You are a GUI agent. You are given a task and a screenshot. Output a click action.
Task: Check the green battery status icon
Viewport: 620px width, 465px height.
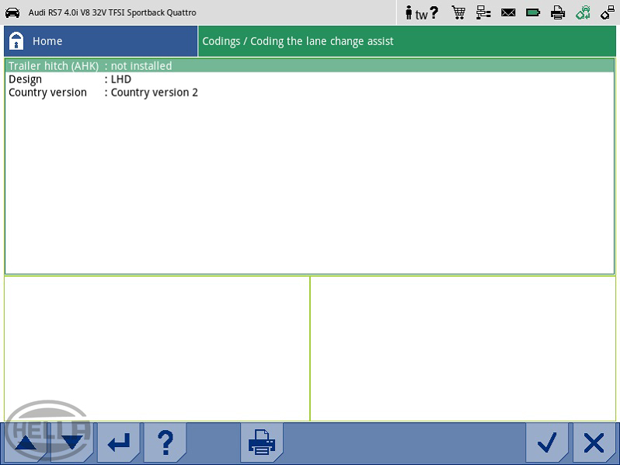533,12
